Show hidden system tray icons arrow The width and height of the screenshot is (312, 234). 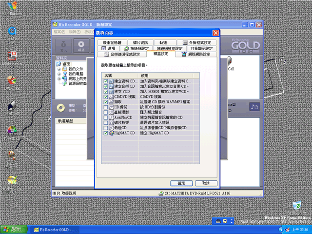click(x=281, y=230)
